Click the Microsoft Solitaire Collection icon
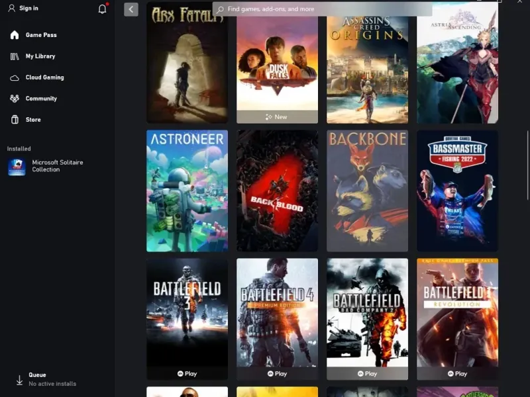 click(17, 167)
